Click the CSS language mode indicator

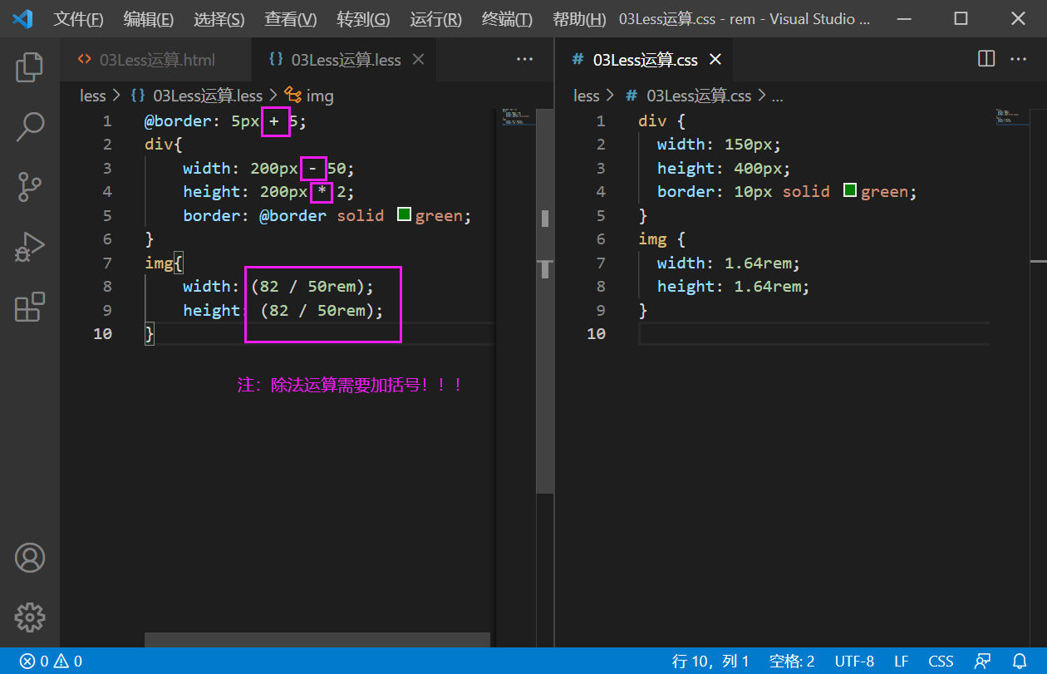coord(940,661)
